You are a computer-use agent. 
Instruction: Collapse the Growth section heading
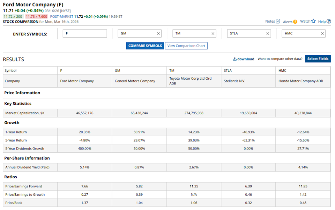[x=12, y=122]
